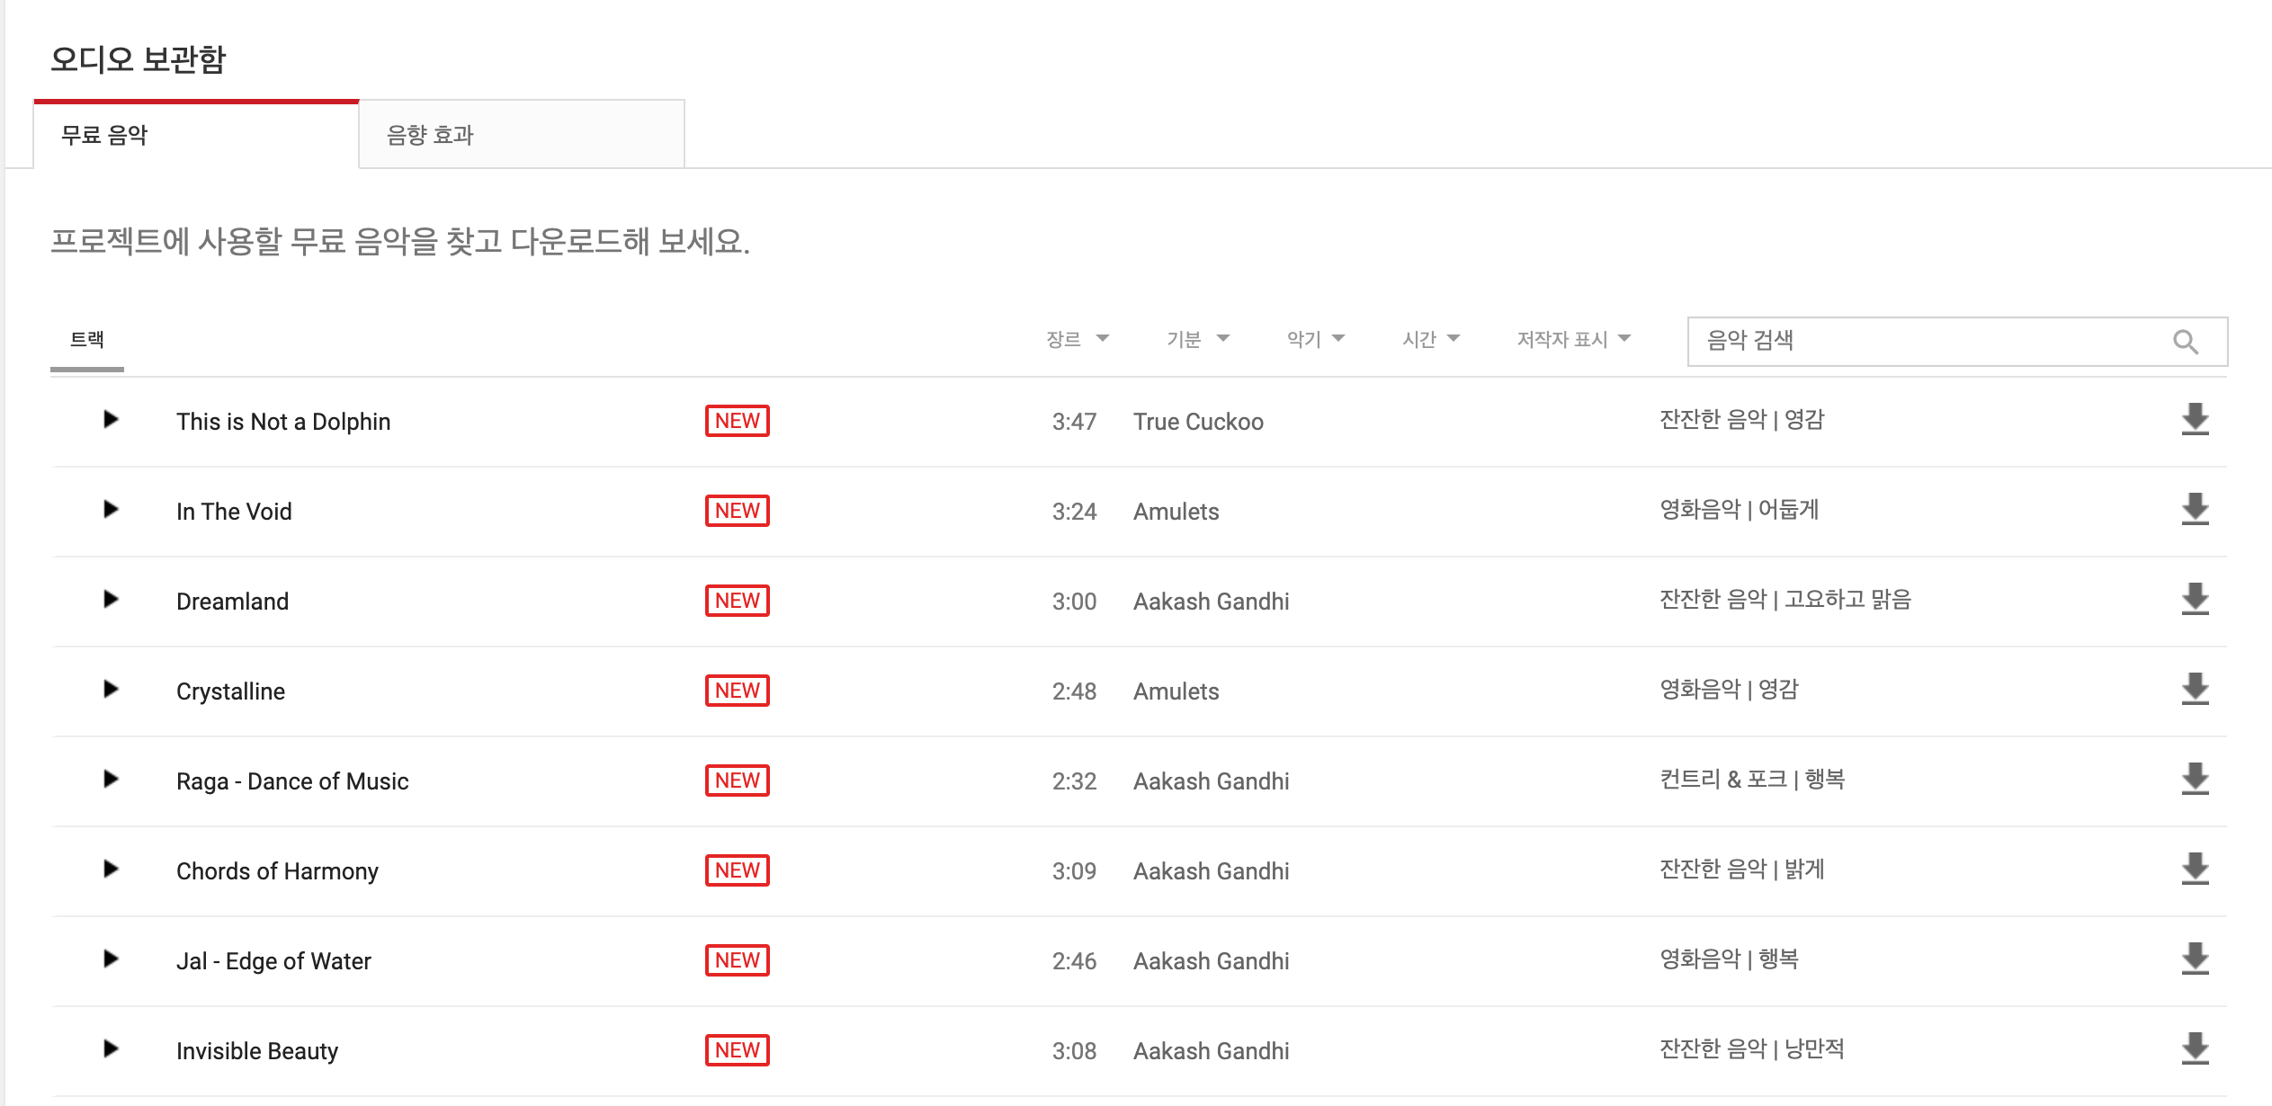Expand the 악기 instrument filter
Image resolution: width=2272 pixels, height=1106 pixels.
pos(1315,340)
